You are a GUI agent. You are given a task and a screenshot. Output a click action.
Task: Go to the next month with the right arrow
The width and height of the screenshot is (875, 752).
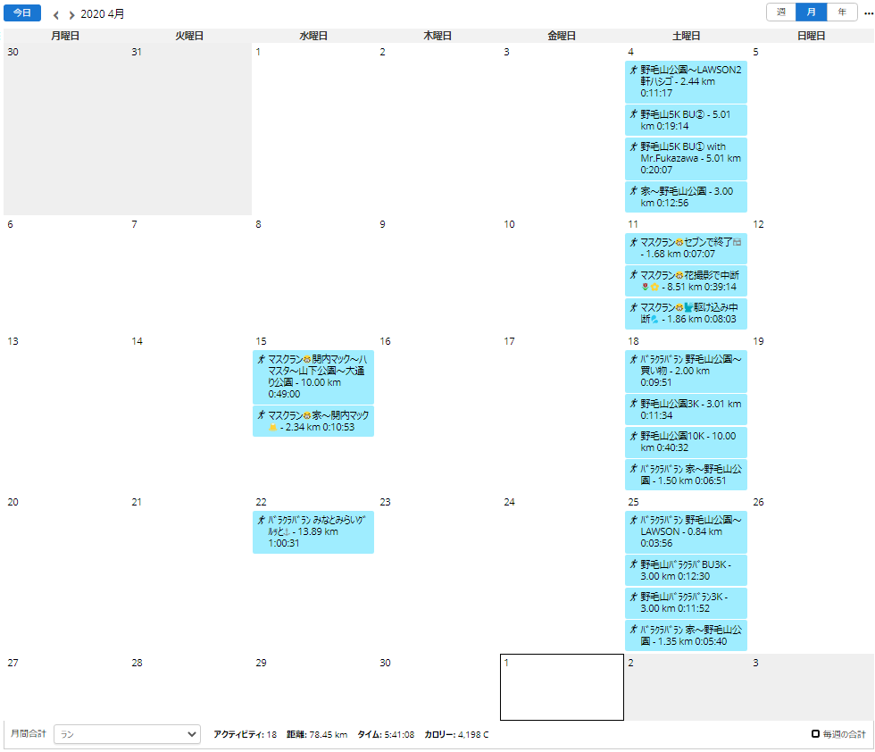pyautogui.click(x=71, y=13)
